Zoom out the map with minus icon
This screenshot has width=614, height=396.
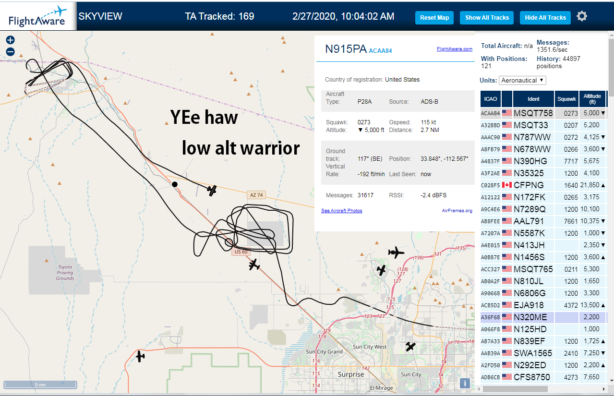click(x=11, y=52)
